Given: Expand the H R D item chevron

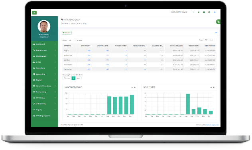Looking at the screenshot, I should click(x=55, y=62).
